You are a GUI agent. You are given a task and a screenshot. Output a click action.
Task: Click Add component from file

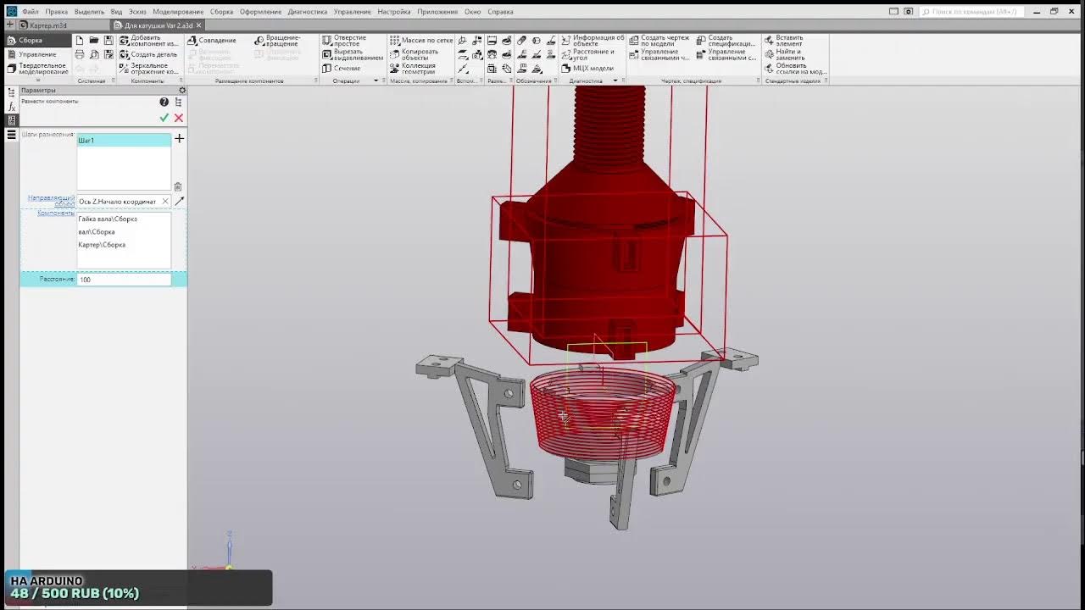coord(148,41)
